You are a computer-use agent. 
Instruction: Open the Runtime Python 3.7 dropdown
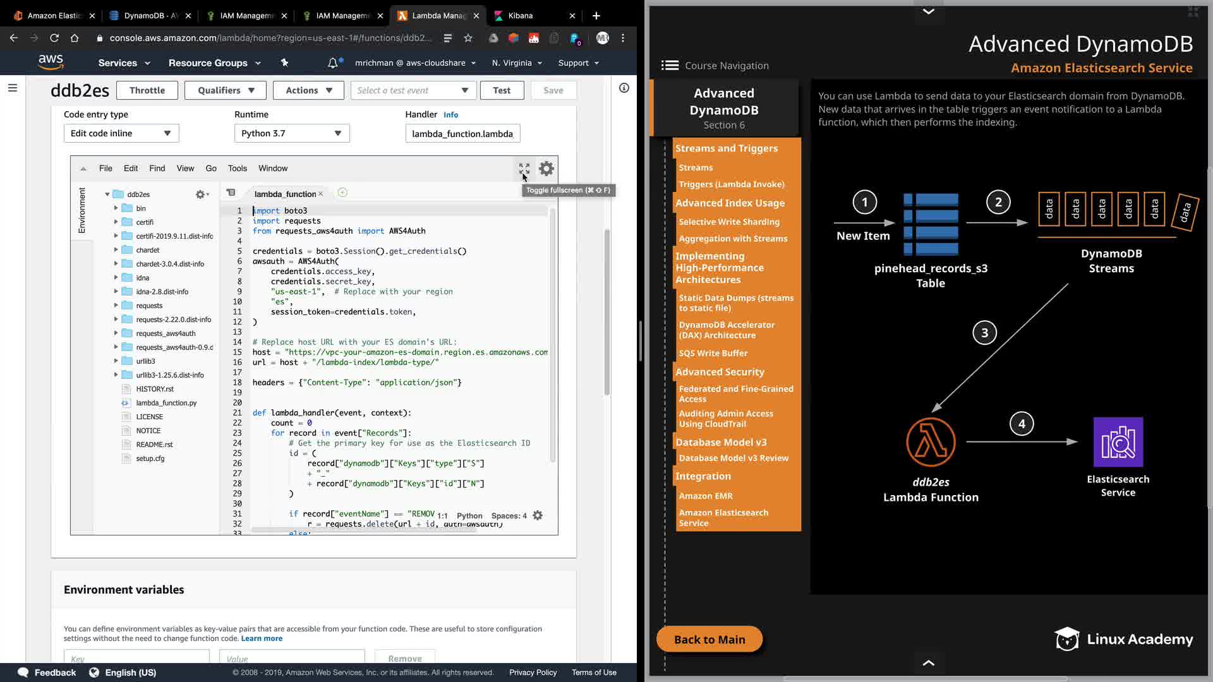pos(291,133)
